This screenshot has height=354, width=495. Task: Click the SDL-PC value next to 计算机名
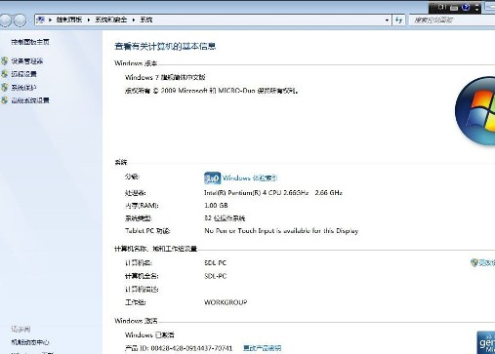215,263
